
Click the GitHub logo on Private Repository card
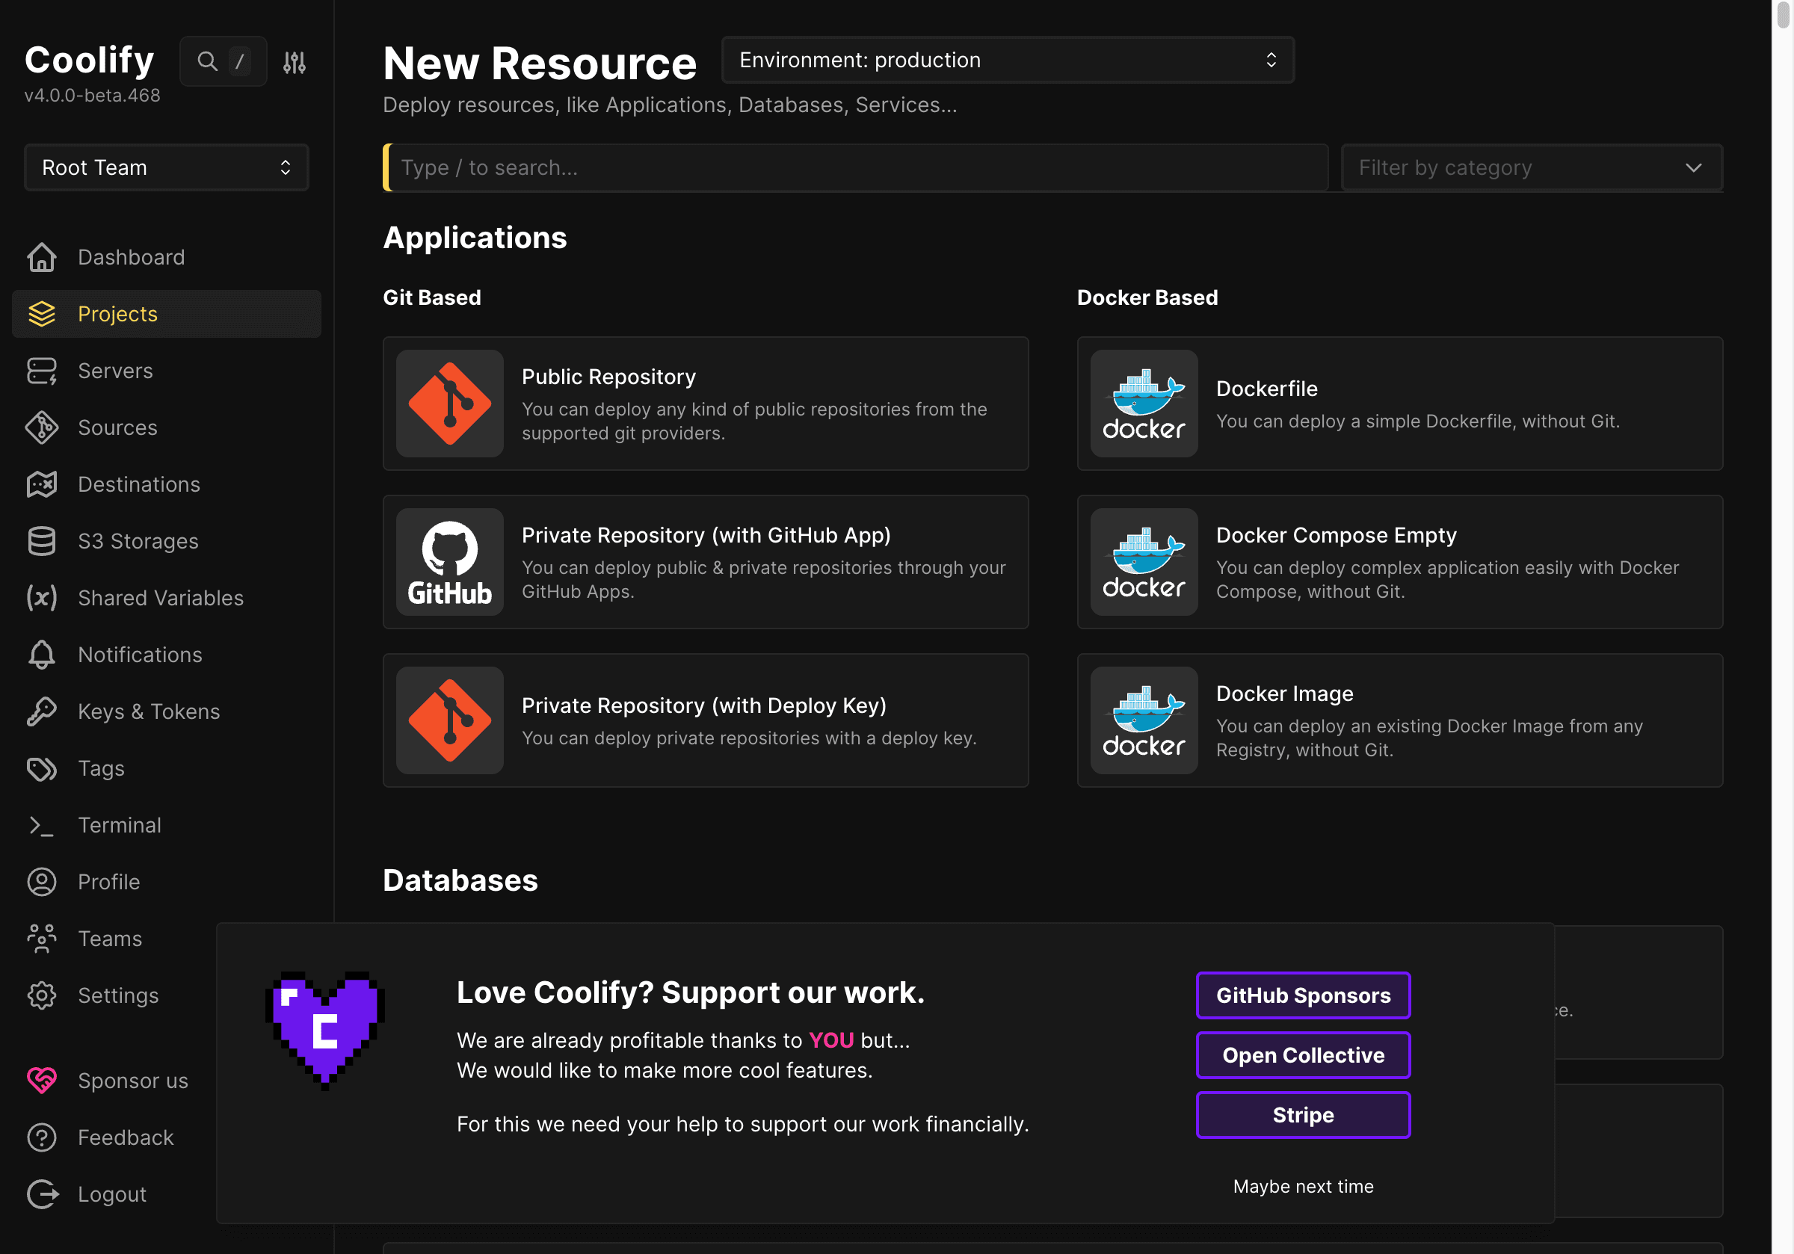point(450,561)
